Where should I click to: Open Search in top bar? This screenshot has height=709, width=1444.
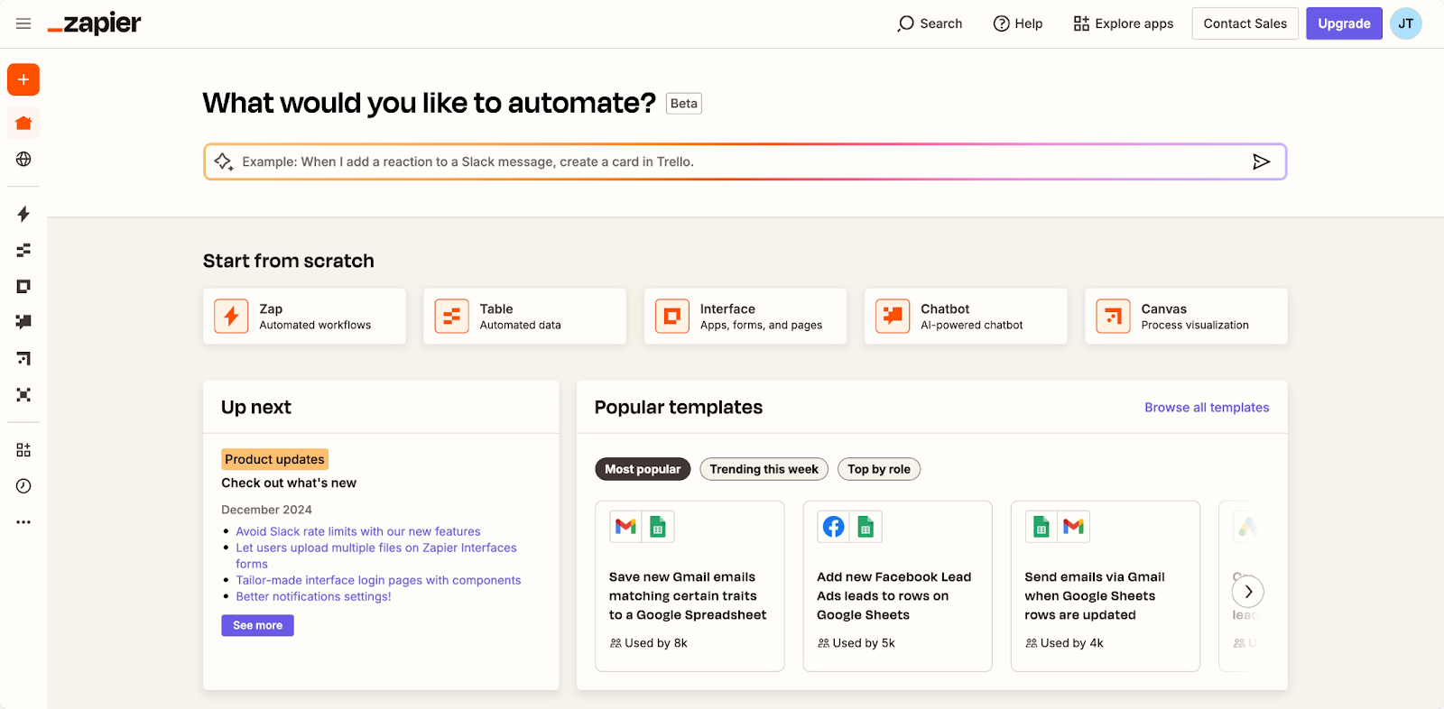pos(930,23)
